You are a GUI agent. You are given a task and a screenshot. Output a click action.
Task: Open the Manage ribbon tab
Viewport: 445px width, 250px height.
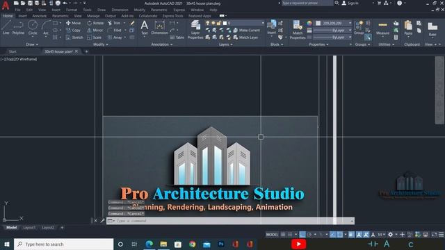(x=93, y=16)
